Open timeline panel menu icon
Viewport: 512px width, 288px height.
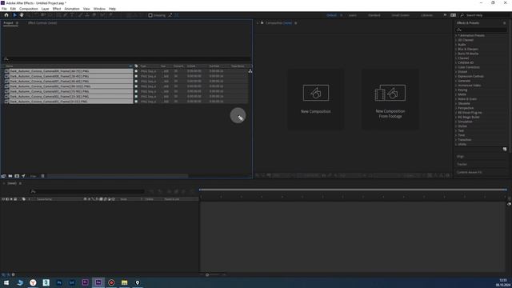coord(20,183)
